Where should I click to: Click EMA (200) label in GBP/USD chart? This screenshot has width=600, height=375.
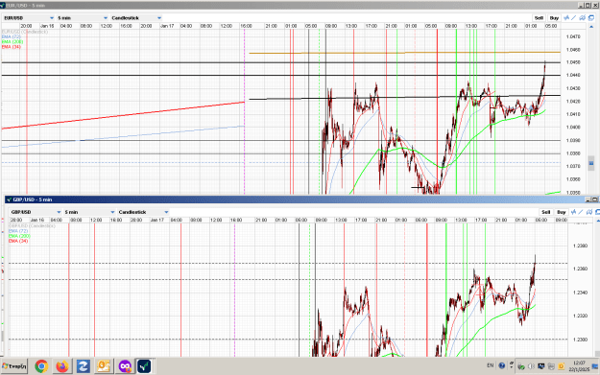(19, 236)
